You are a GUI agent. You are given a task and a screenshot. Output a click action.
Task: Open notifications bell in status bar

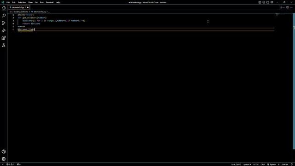292,164
